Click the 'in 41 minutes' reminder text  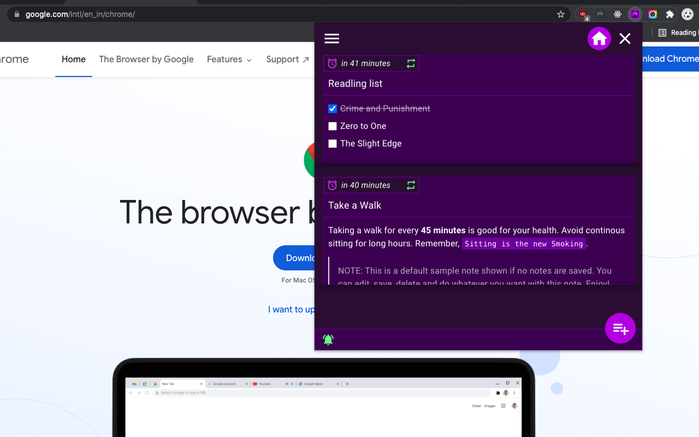366,63
